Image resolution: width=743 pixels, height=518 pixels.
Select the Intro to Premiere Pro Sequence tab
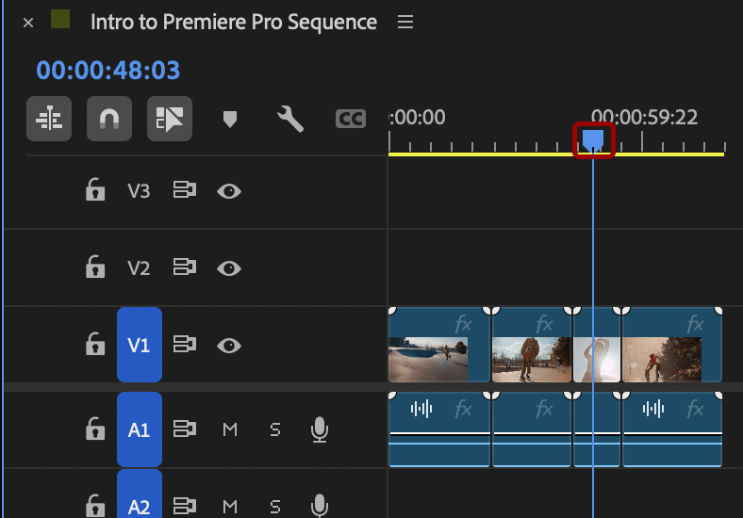[234, 22]
